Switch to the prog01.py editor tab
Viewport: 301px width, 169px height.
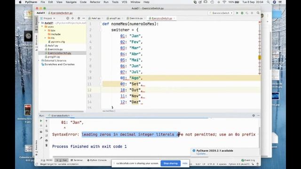115,18
